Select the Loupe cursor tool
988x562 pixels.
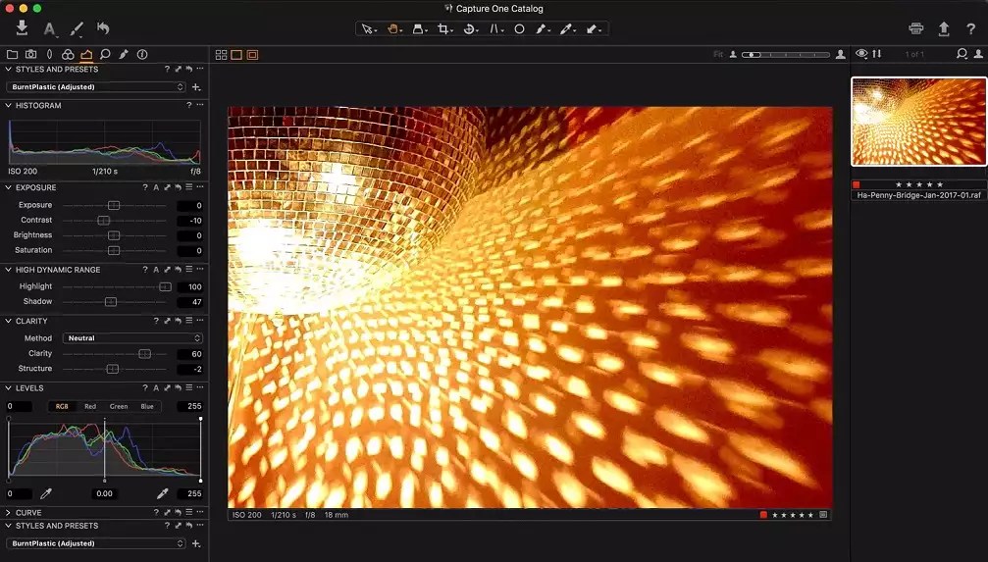coord(418,29)
